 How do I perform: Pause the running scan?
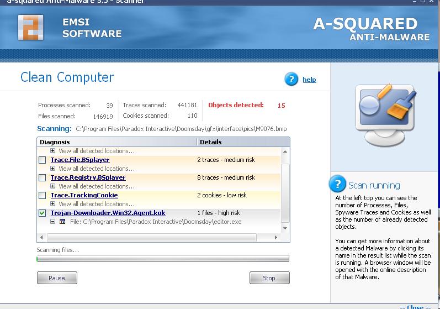57,278
